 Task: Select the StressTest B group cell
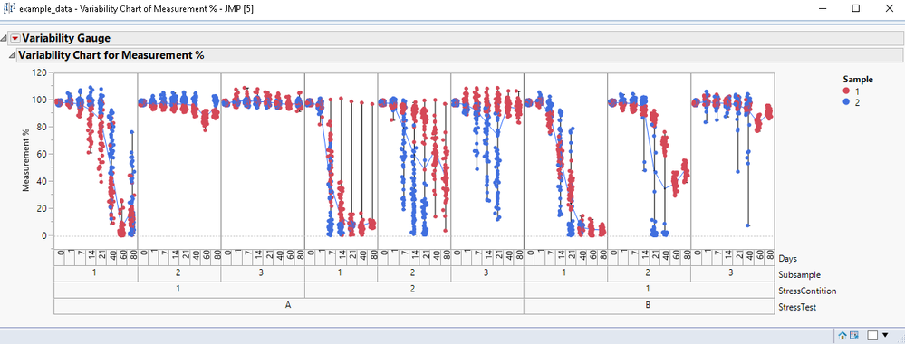coord(648,306)
